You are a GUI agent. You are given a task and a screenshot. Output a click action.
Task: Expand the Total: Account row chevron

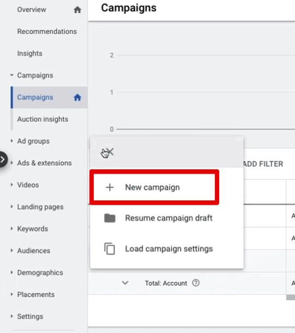pyautogui.click(x=125, y=283)
